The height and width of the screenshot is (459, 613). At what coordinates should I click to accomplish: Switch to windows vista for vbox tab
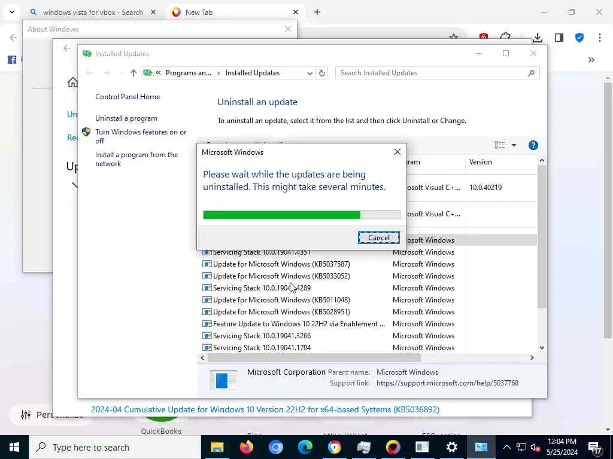93,13
